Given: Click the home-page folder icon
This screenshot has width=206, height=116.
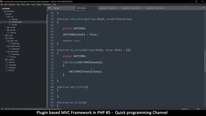Looking at the screenshot, I should [8, 52].
